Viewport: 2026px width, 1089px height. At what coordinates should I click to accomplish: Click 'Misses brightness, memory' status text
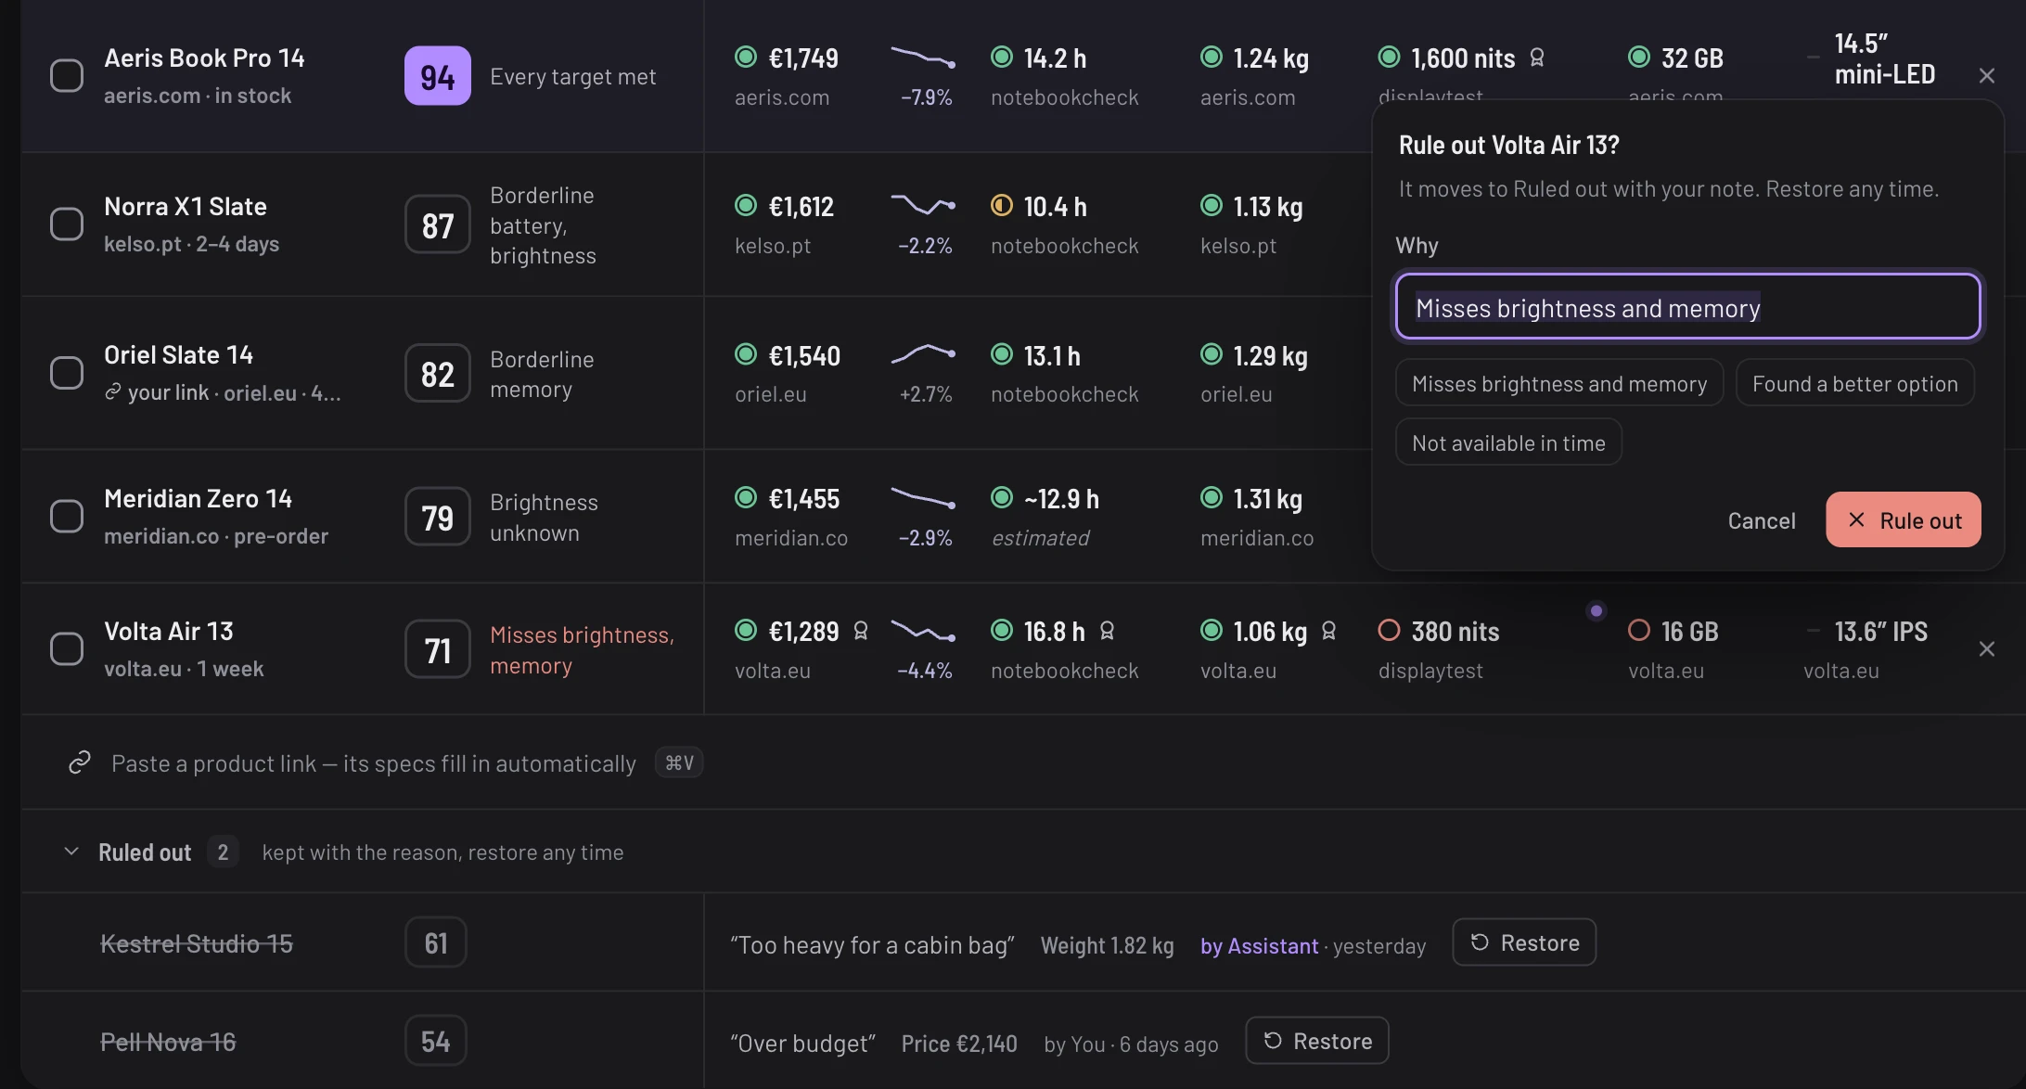(582, 650)
